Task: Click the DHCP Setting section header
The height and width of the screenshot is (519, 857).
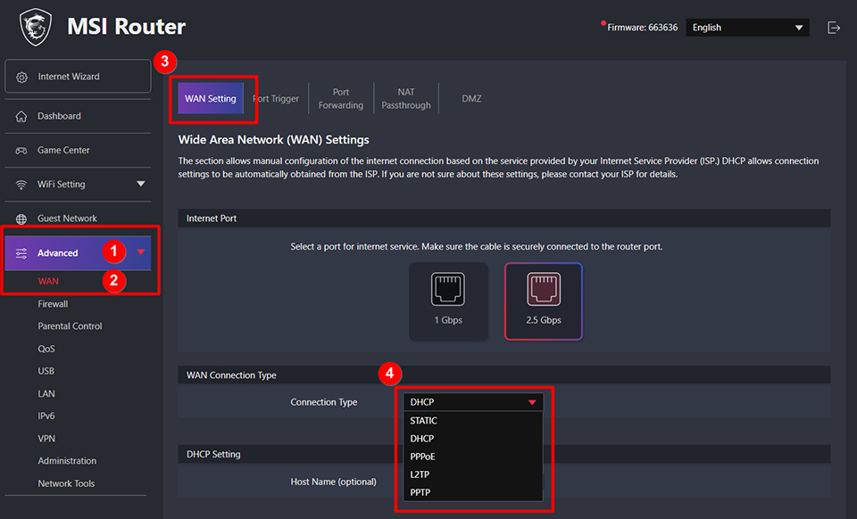Action: coord(503,454)
